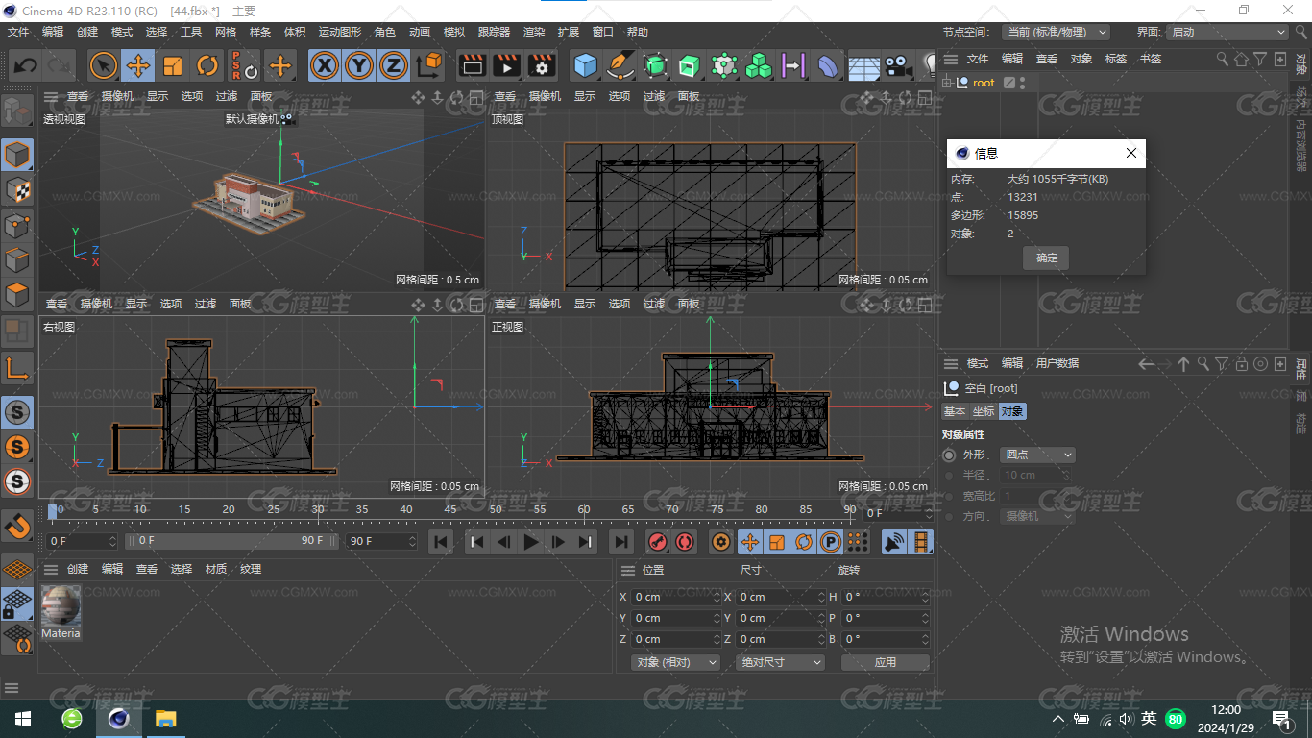Toggle Record Active Objects keyframe button
This screenshot has width=1312, height=738.
(x=658, y=542)
